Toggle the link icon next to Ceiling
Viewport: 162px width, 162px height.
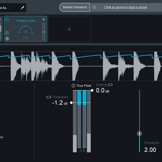(110, 85)
